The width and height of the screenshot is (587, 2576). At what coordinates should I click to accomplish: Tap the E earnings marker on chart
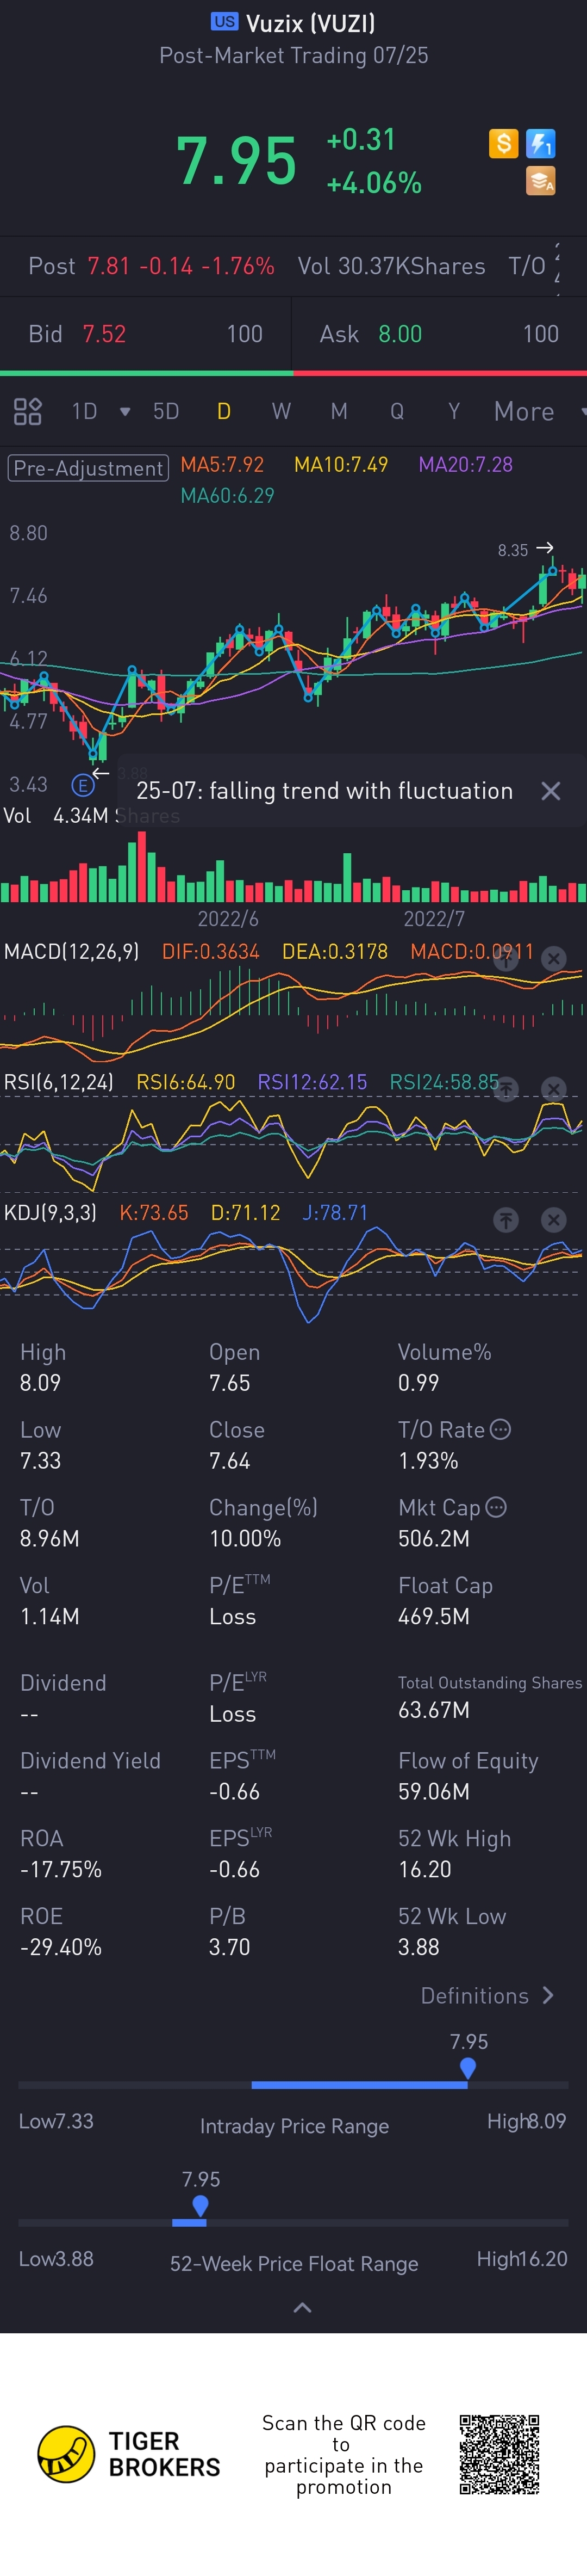[83, 785]
